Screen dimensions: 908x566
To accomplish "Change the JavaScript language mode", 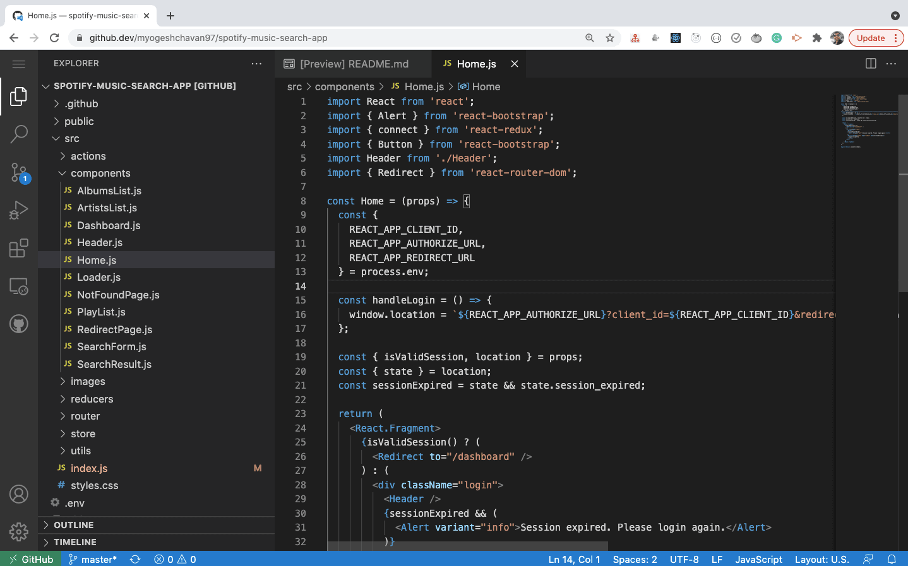I will click(x=758, y=559).
